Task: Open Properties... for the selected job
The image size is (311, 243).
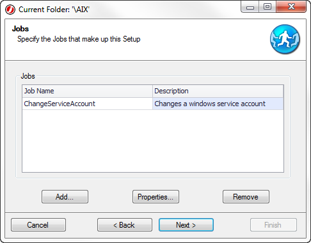Action: (x=155, y=197)
